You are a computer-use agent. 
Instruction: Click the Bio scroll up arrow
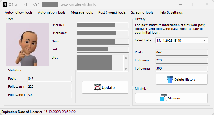126,58
